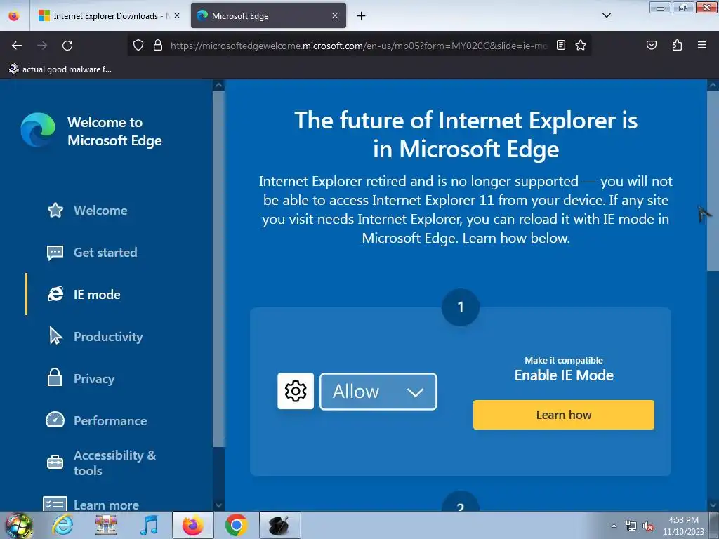Click the lock icon beside Privacy
719x539 pixels.
55,377
